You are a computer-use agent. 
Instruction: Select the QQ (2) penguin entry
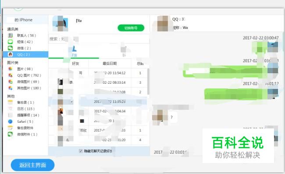pyautogui.click(x=25, y=54)
